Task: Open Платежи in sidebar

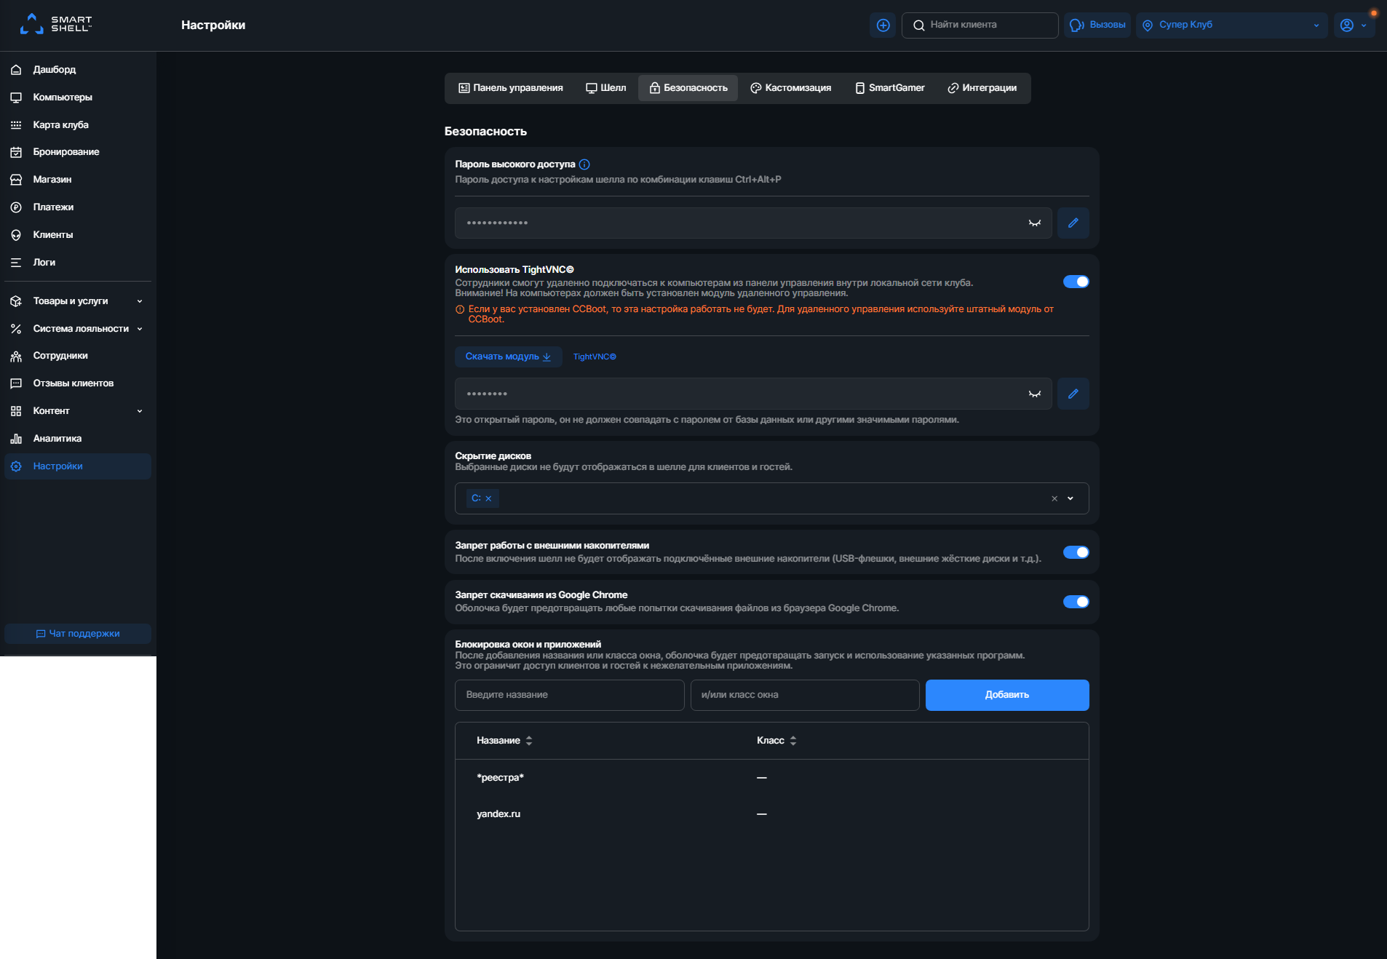Action: [x=78, y=207]
